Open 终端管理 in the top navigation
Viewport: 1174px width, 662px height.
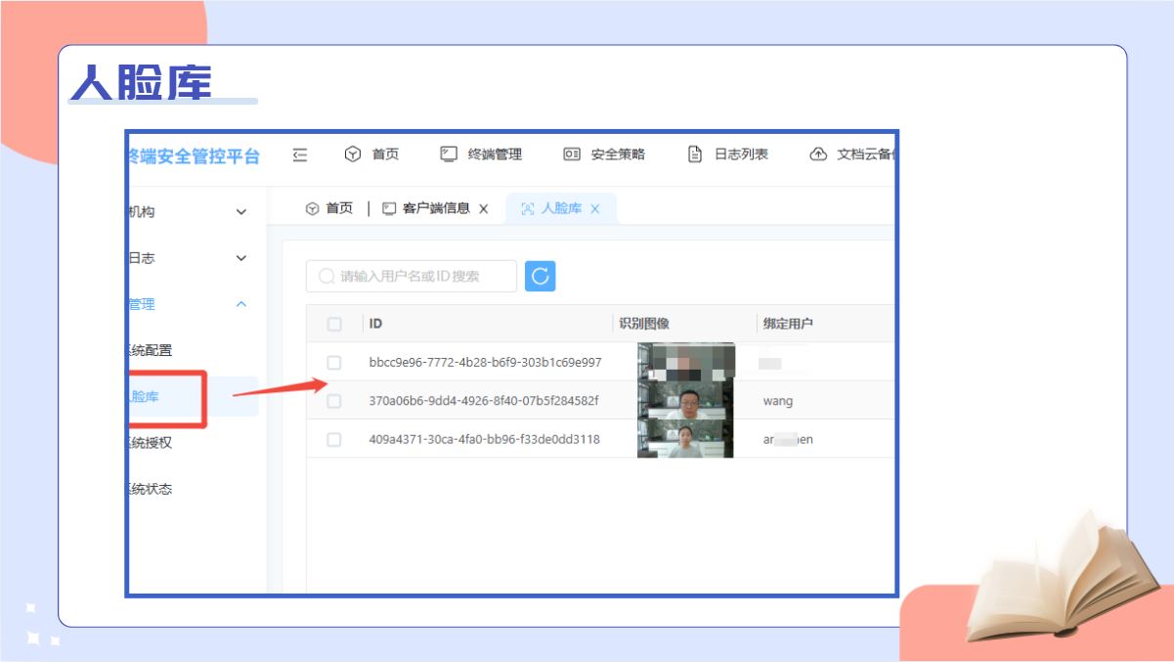tap(495, 154)
